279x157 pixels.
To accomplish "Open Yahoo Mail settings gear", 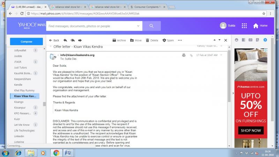I will tap(265, 40).
